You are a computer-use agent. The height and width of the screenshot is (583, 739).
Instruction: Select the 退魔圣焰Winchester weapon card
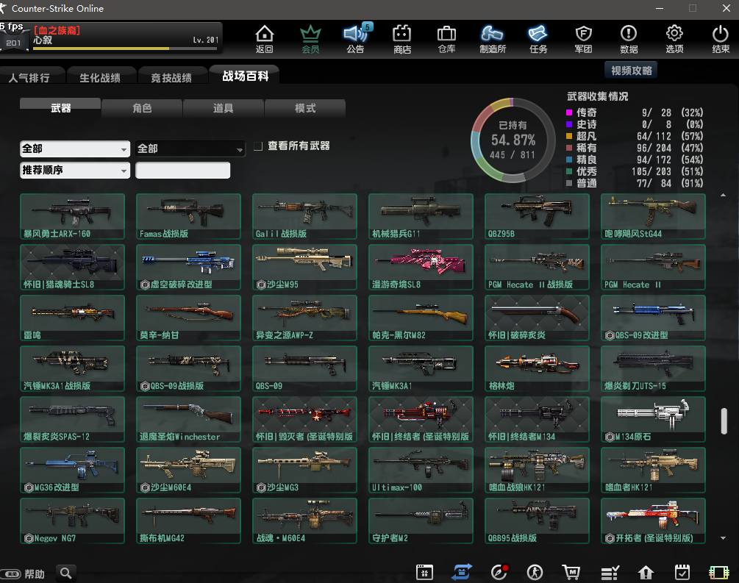188,420
